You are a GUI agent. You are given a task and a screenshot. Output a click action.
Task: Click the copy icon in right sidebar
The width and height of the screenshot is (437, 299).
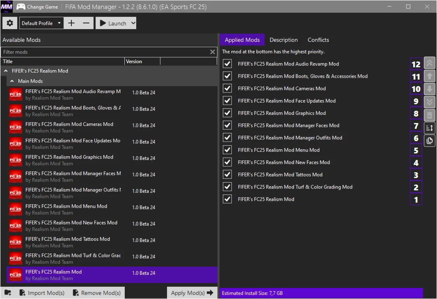click(x=430, y=141)
